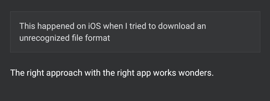270x101 pixels.
Task: Click the word "unrecognized" in the quote
Action: (x=44, y=38)
